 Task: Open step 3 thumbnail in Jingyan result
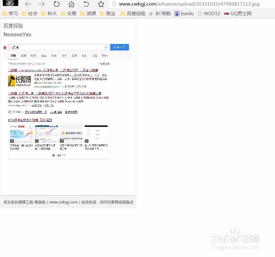tap(71, 134)
